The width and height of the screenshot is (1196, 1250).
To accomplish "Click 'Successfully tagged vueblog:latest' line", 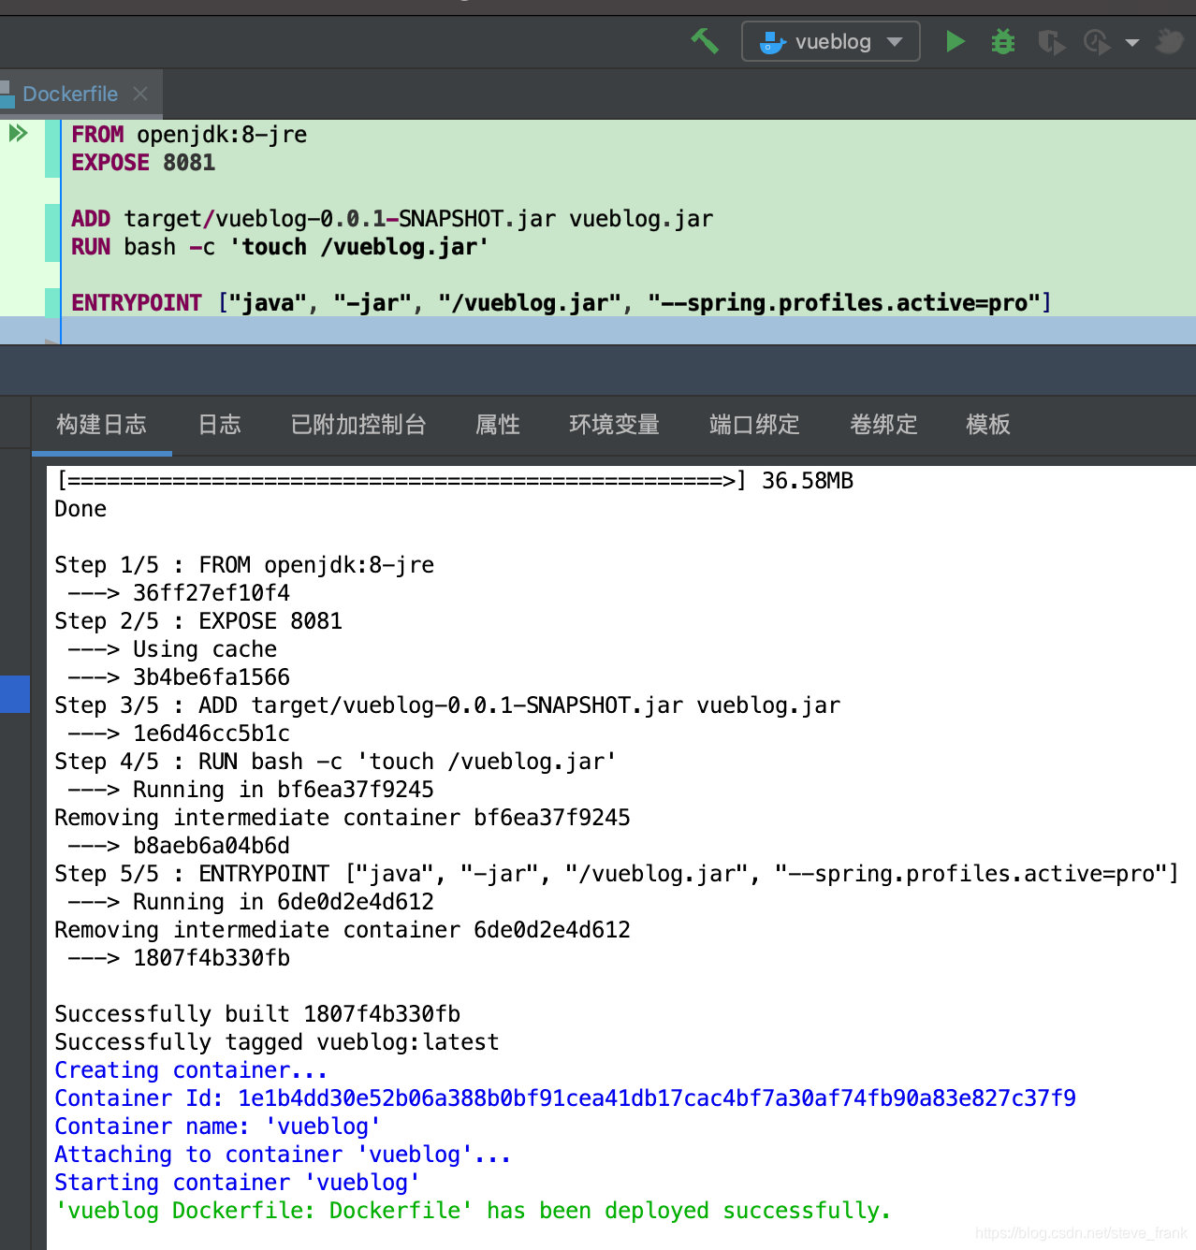I will (x=277, y=1041).
